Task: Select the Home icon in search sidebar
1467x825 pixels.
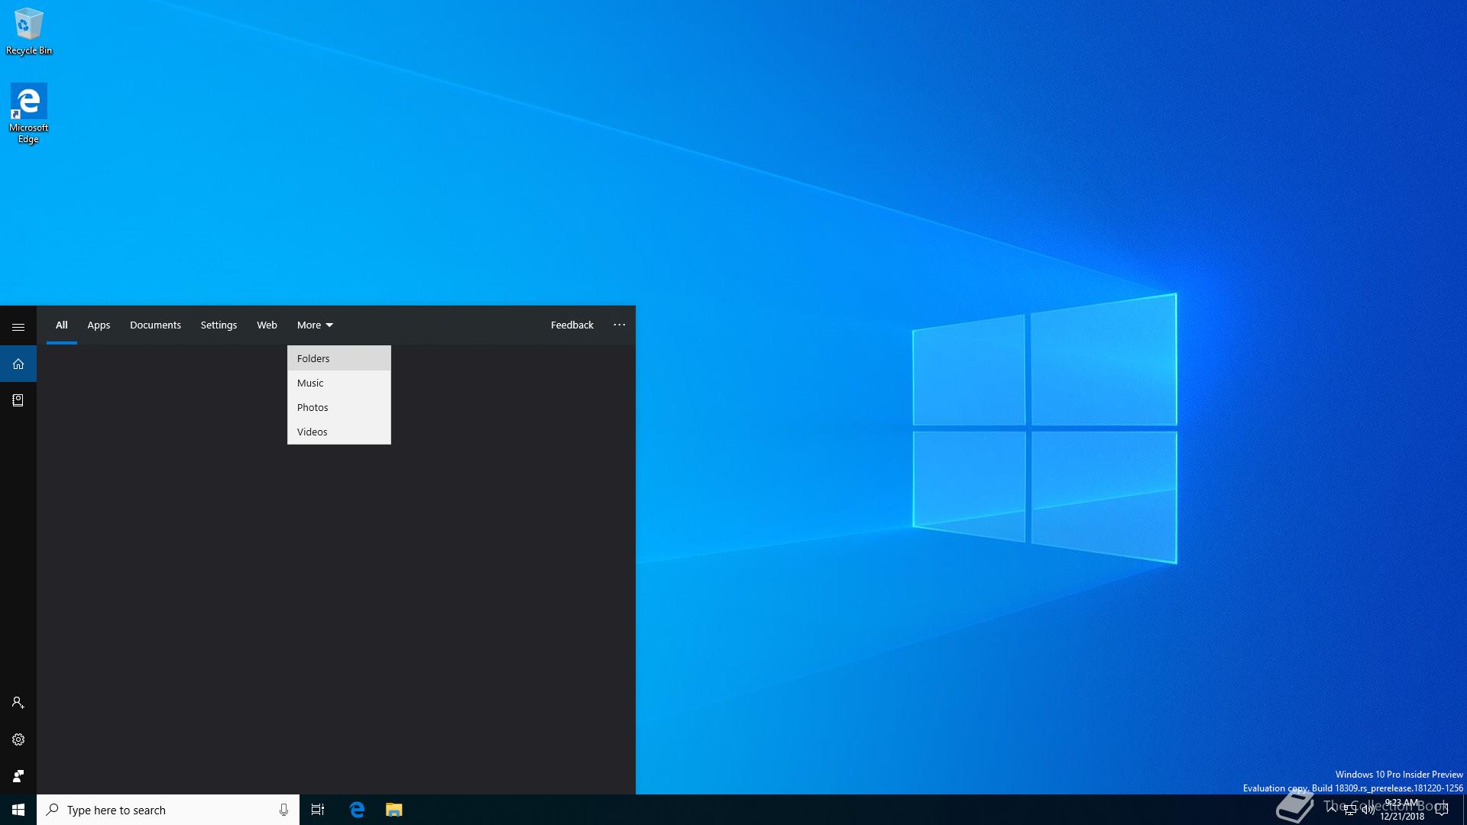Action: (18, 364)
